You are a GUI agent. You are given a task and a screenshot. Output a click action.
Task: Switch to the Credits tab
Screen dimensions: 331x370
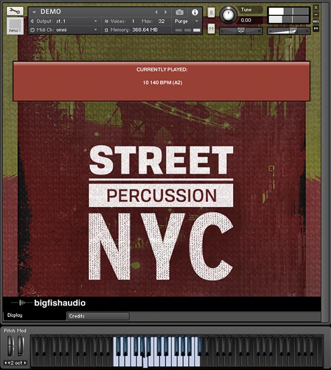[x=98, y=316]
